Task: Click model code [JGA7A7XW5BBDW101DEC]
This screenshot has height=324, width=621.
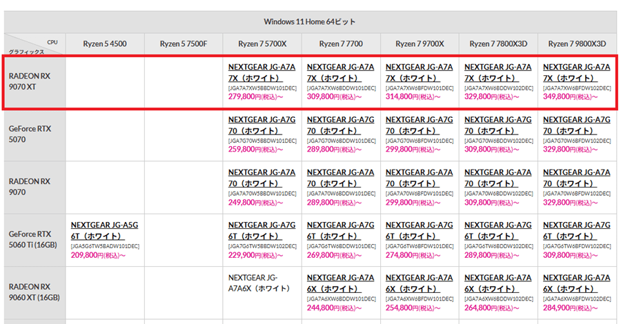Action: click(262, 88)
